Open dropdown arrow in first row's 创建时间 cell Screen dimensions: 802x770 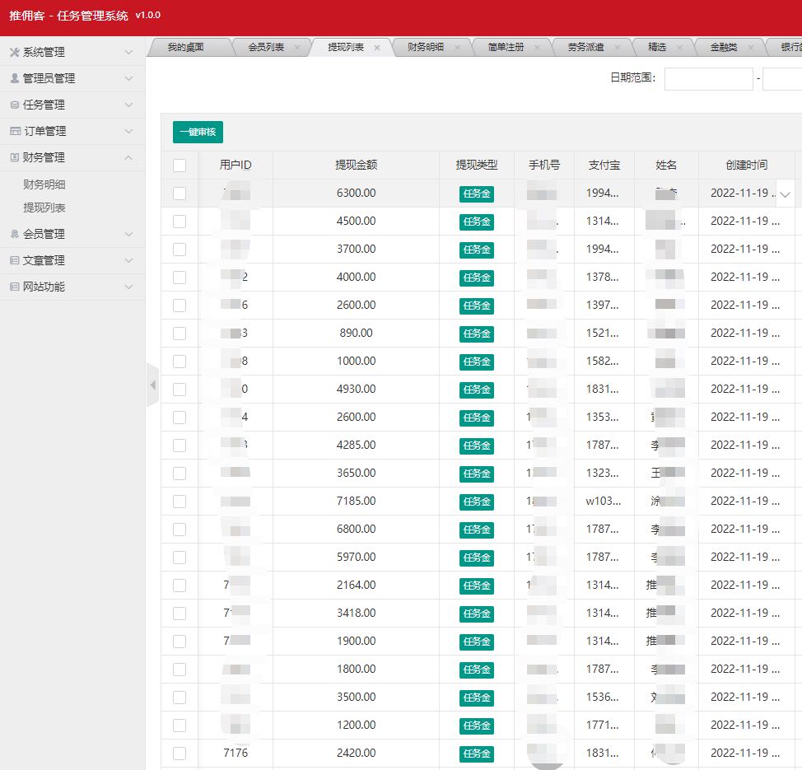pos(786,194)
